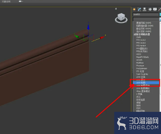Choose the FFD 4x4x4 modifier
The height and width of the screenshot is (134, 161).
coord(141,46)
